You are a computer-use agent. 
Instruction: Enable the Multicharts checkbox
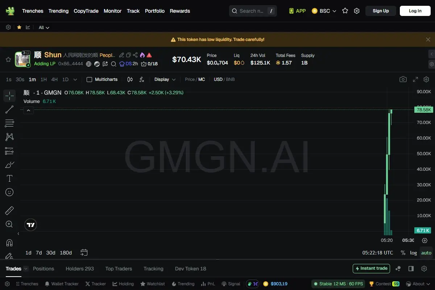tap(89, 79)
